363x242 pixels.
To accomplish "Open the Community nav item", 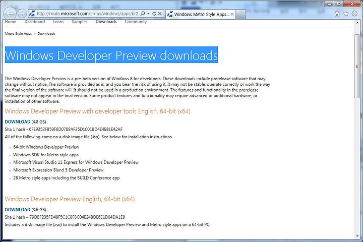I will click(x=136, y=22).
